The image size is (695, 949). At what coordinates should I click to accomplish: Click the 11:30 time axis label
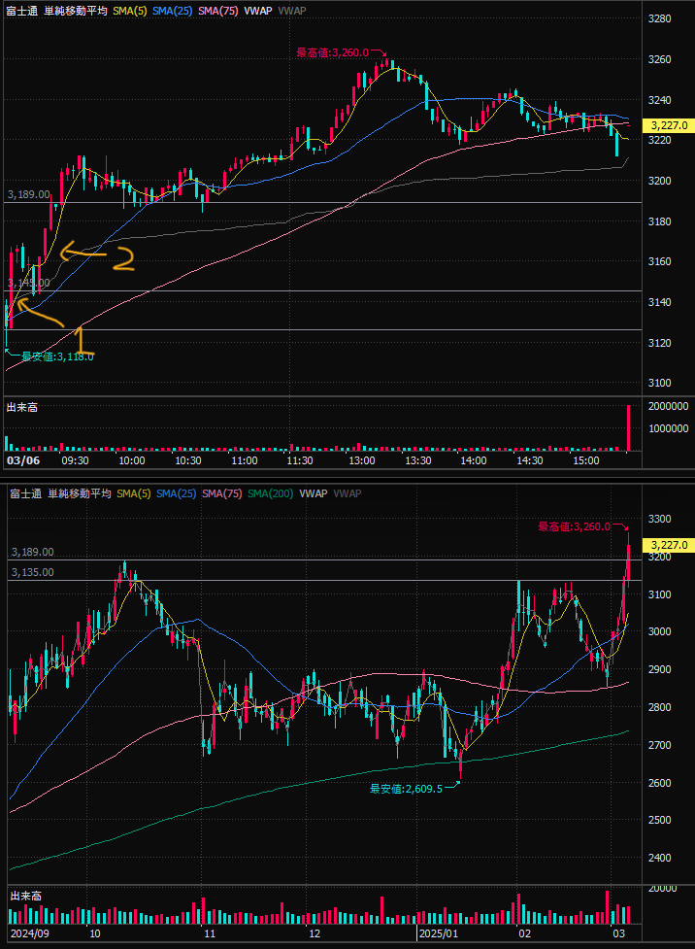point(300,460)
